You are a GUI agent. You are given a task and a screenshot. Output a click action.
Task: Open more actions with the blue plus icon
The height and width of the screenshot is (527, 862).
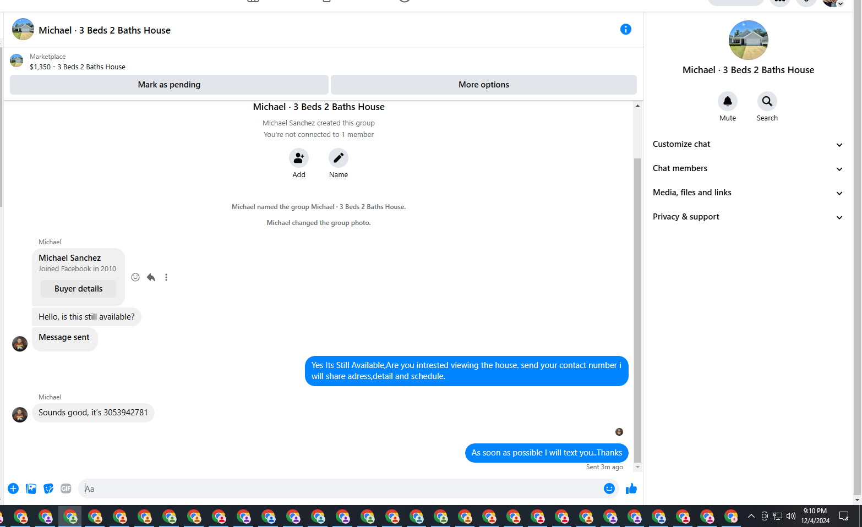[x=13, y=488]
